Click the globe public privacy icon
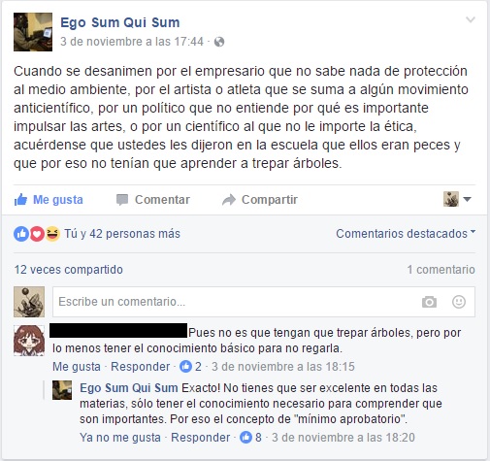 (x=219, y=42)
